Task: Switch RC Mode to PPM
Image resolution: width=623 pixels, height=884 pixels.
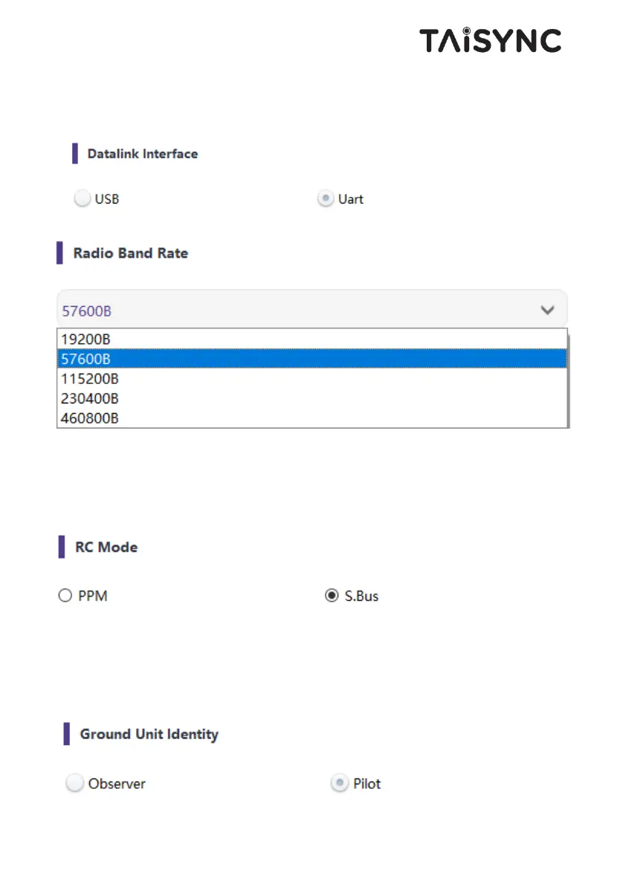Action: [x=65, y=596]
